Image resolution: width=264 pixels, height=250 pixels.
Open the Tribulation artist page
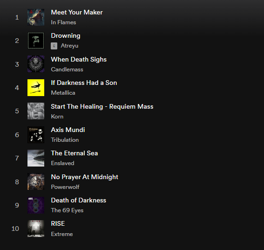65,140
